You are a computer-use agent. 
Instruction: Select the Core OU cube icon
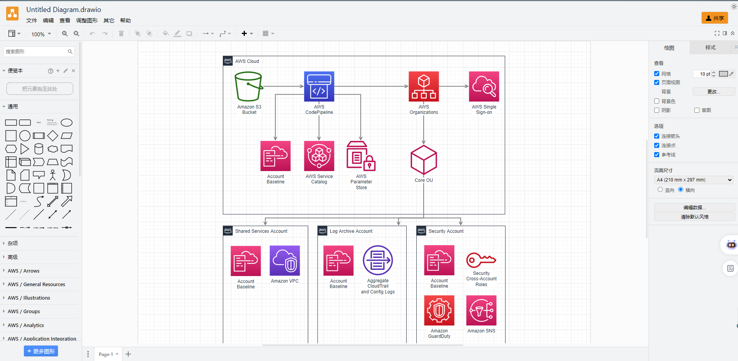424,160
